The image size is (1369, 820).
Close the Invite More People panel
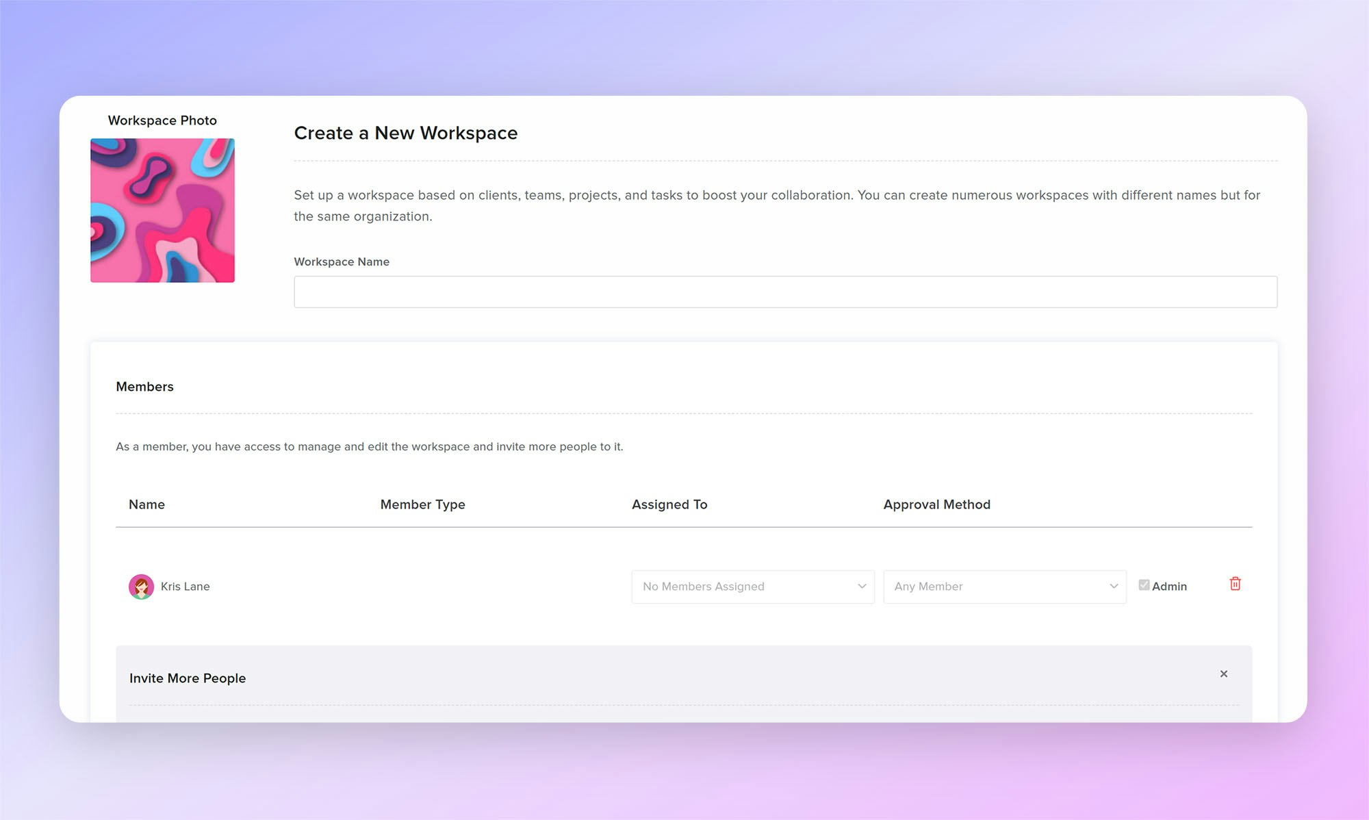1224,674
